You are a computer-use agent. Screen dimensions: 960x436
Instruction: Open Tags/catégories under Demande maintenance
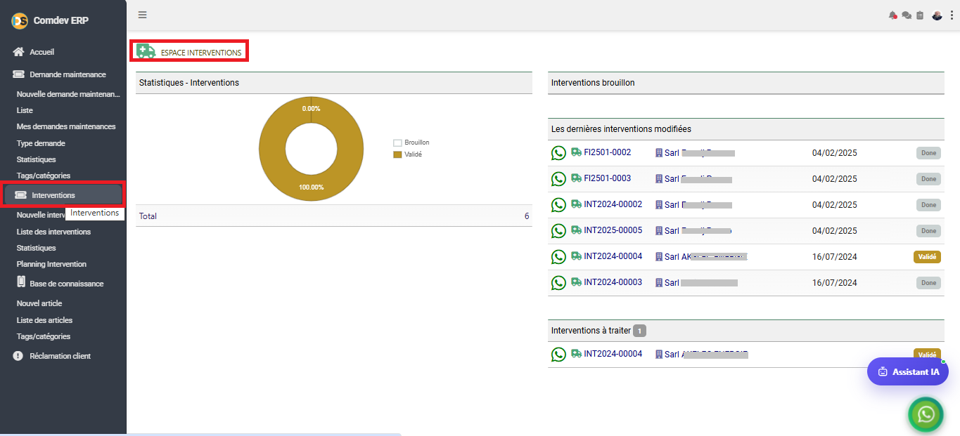(x=44, y=176)
